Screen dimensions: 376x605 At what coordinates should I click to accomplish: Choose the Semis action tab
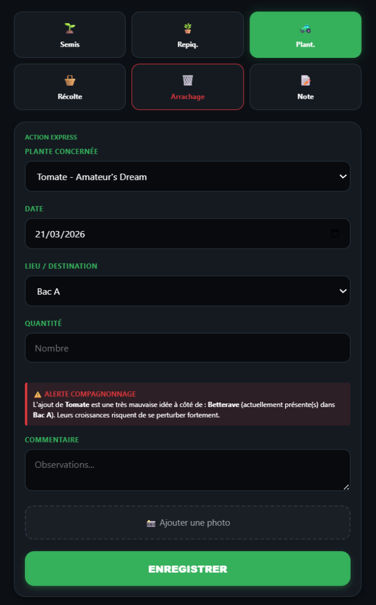coord(70,35)
